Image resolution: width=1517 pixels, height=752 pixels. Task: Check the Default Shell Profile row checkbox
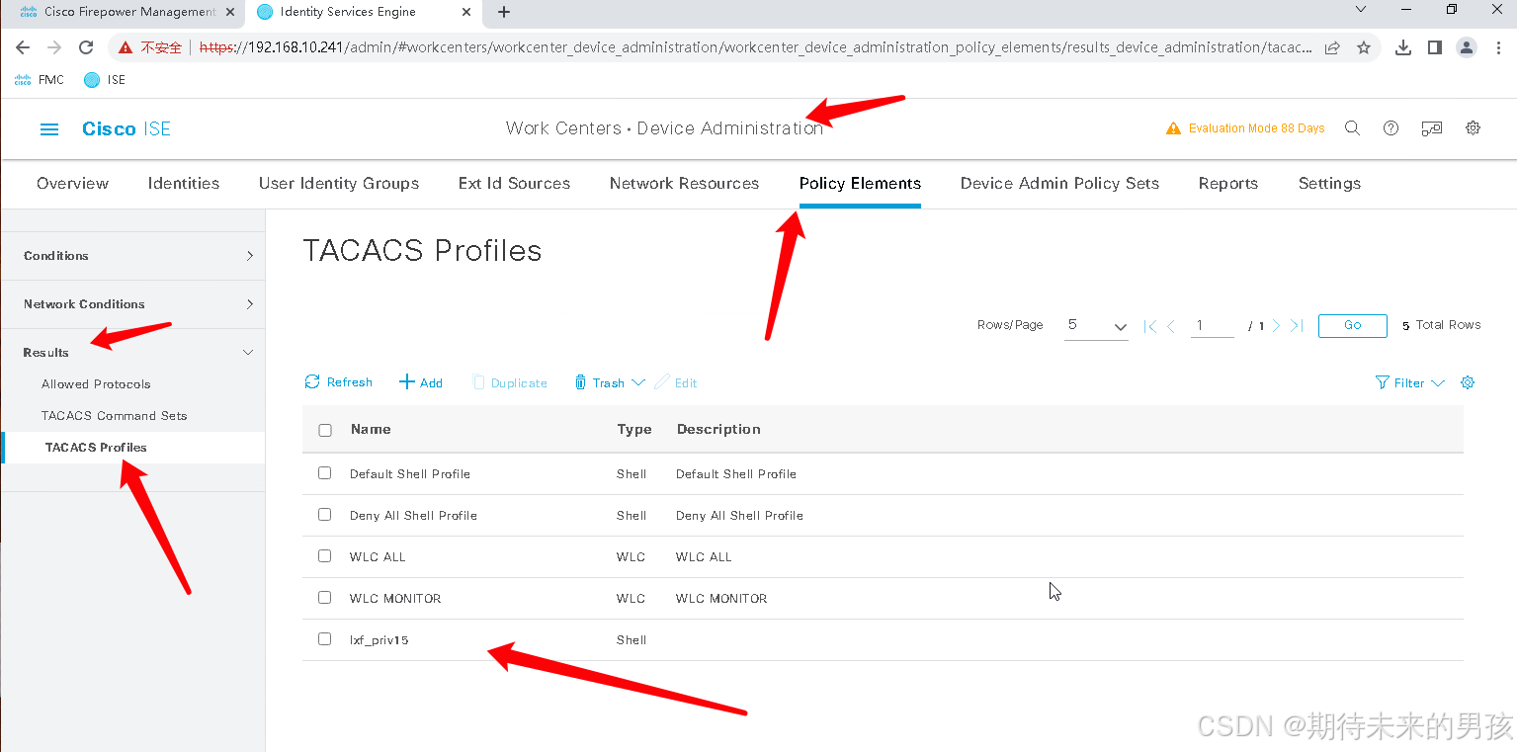click(325, 473)
